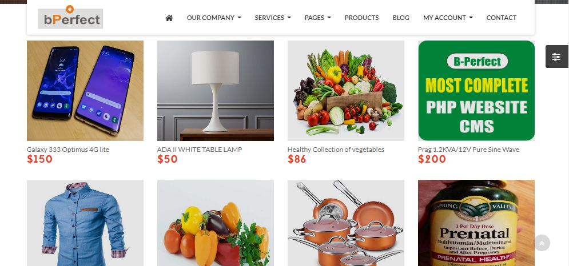Open Galaxy 333 Optimus 4G lite link
Viewport: 569px width, 266px height.
click(68, 150)
